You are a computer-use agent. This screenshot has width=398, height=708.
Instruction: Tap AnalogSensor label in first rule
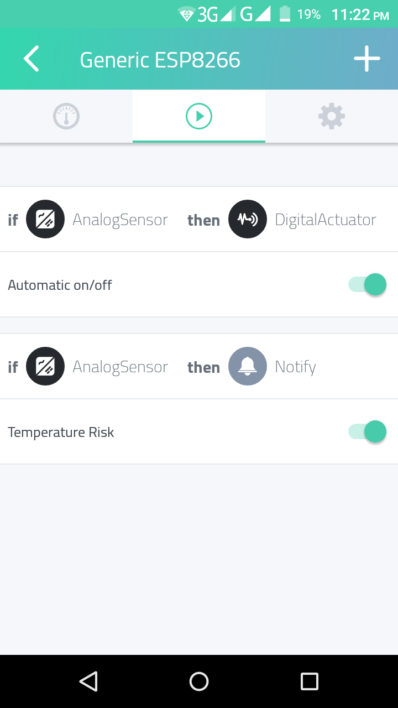tap(120, 220)
